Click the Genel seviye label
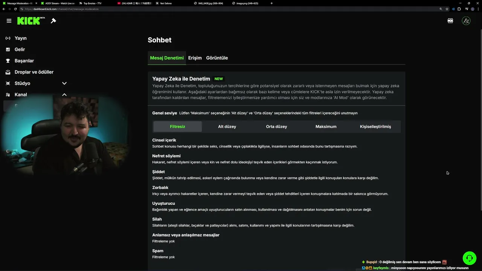Image resolution: width=482 pixels, height=271 pixels. (165, 113)
